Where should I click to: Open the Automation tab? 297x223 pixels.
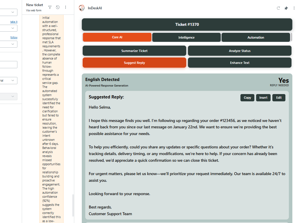click(x=256, y=37)
